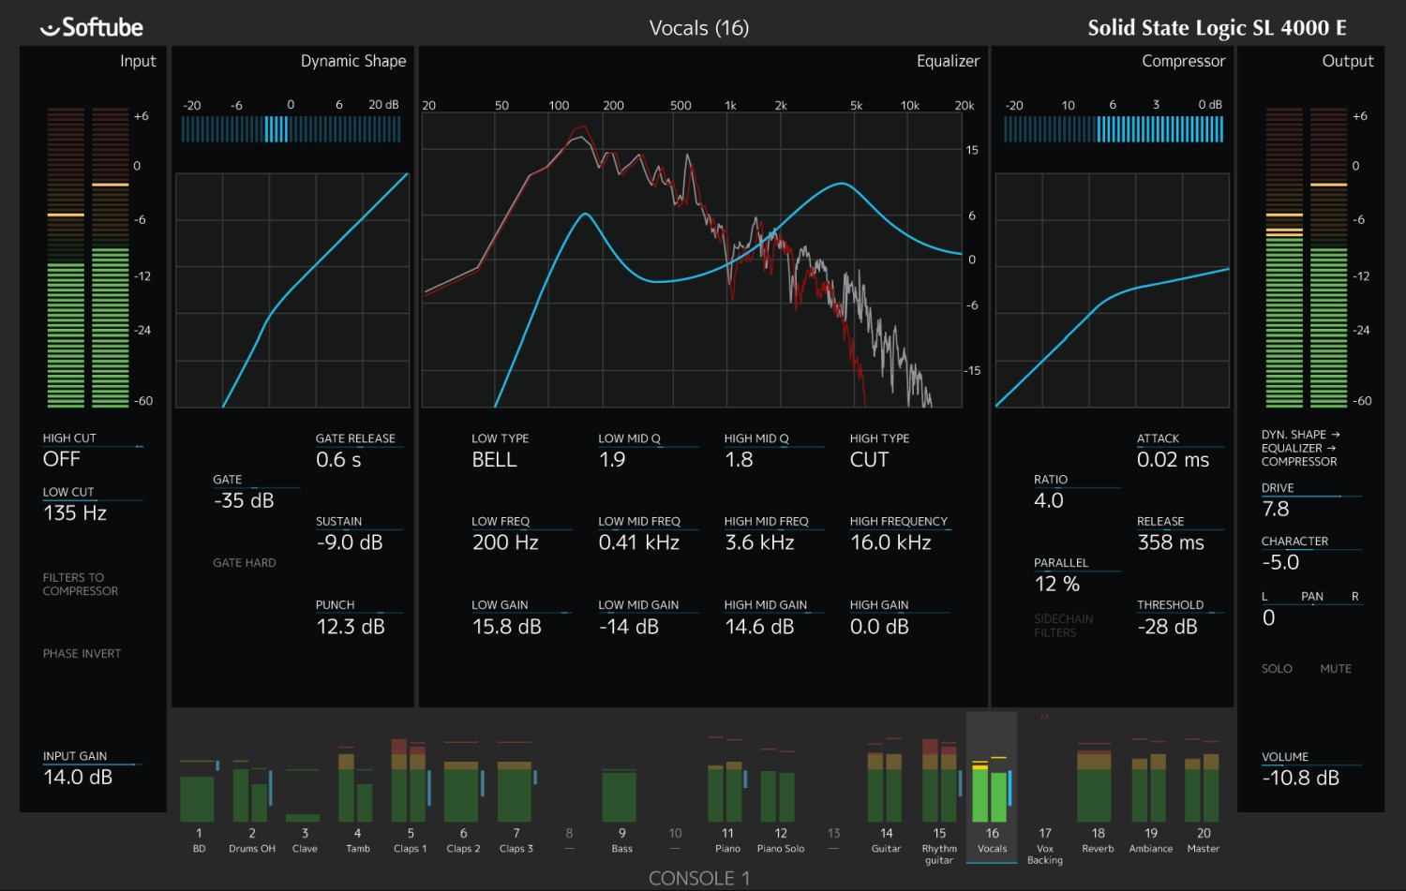The width and height of the screenshot is (1406, 891).
Task: Click Gate threshold -35 dB value
Action: (x=244, y=501)
